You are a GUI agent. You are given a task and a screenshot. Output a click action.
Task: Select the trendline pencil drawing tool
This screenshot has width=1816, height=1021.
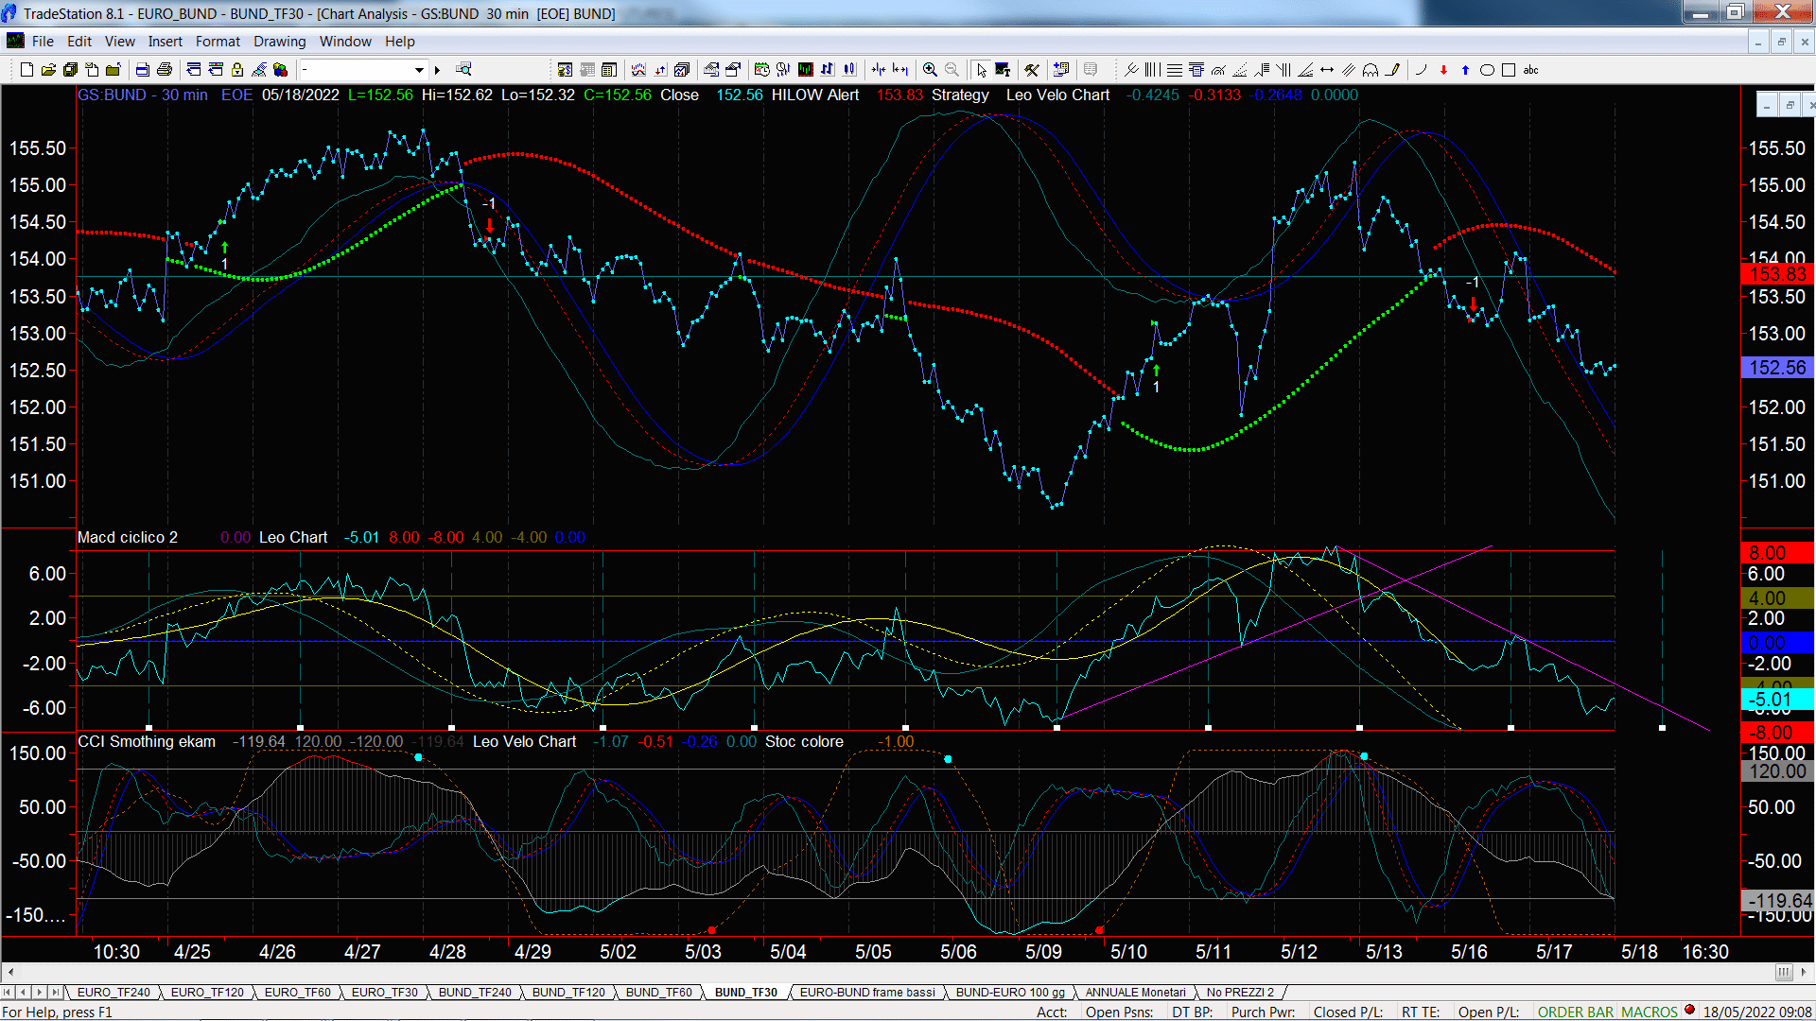click(x=1392, y=69)
